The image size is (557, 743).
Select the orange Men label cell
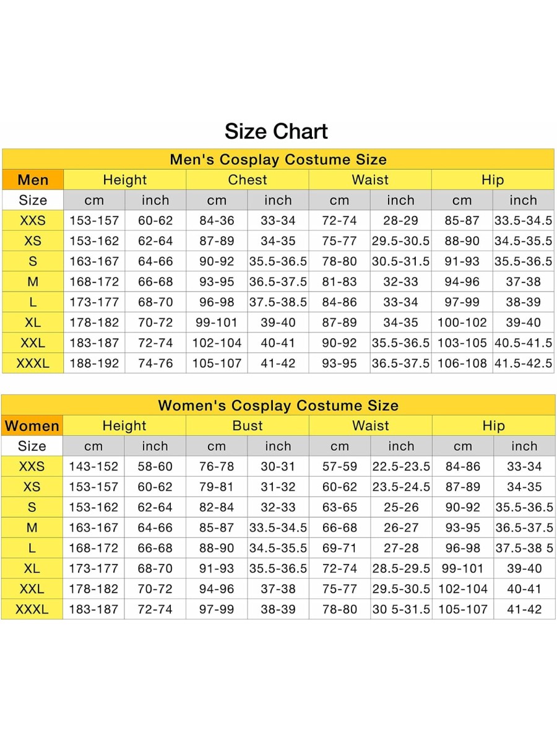coord(33,180)
